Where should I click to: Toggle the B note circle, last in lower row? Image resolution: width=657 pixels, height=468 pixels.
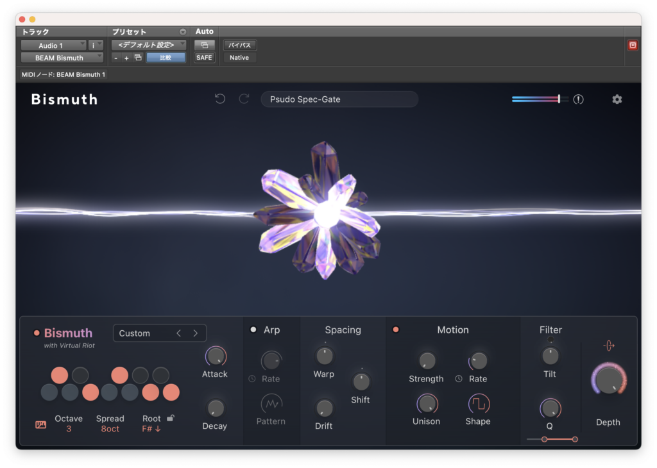coord(171,392)
